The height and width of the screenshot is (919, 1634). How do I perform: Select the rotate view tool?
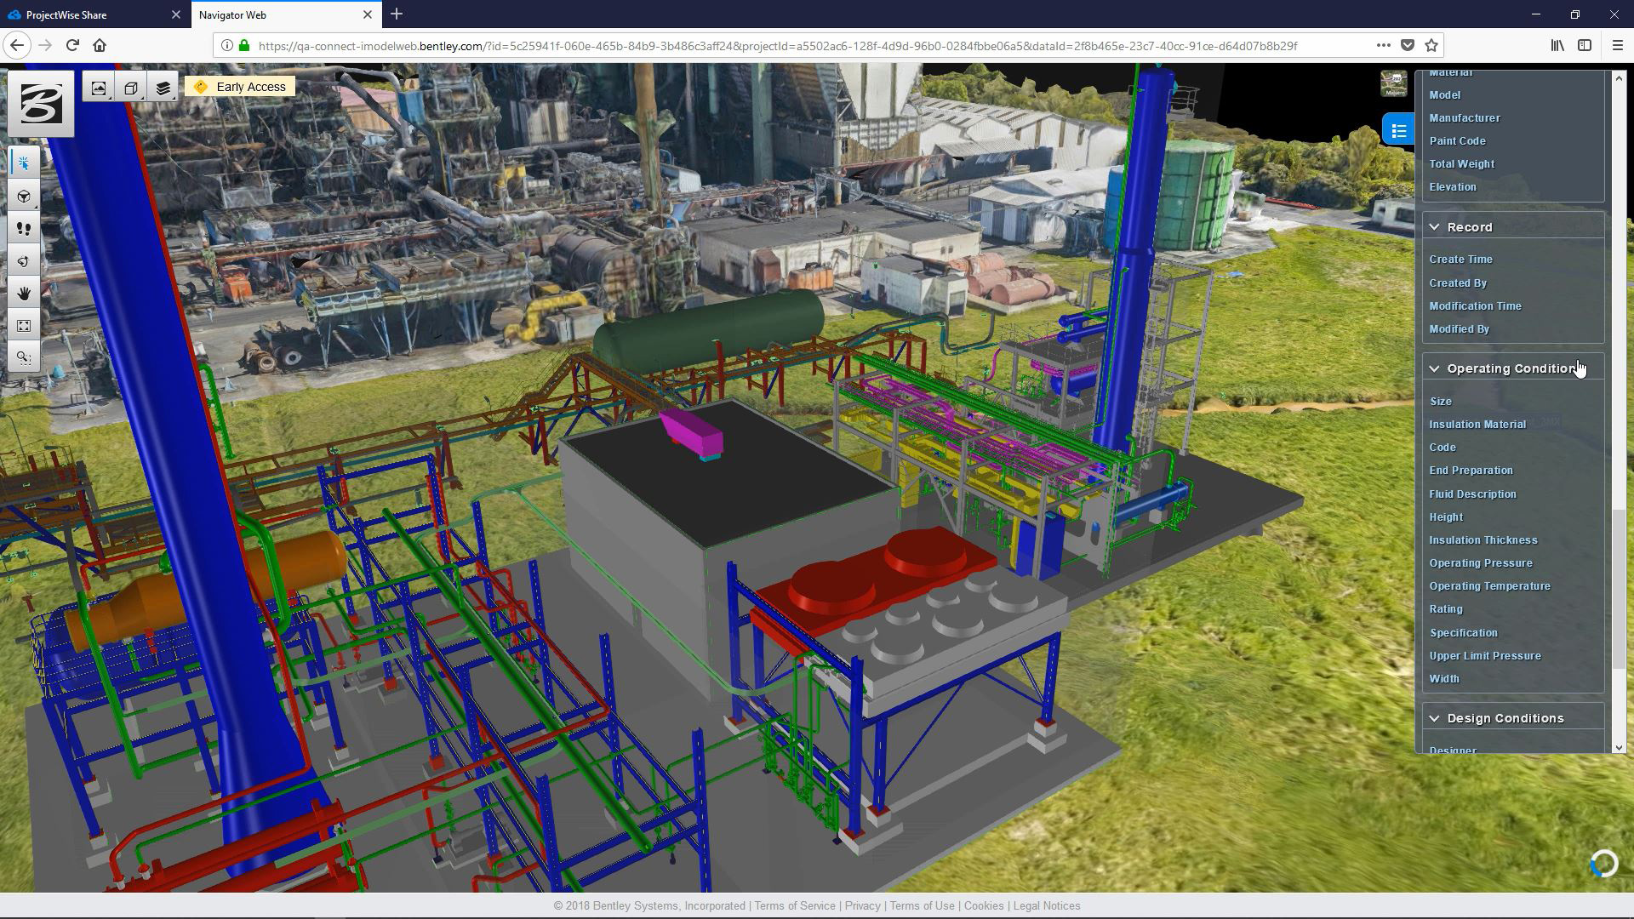[x=24, y=260]
